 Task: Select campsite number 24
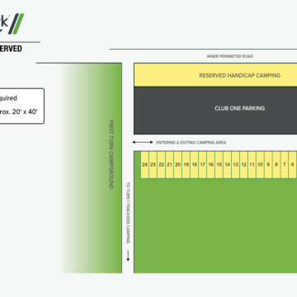(144, 165)
